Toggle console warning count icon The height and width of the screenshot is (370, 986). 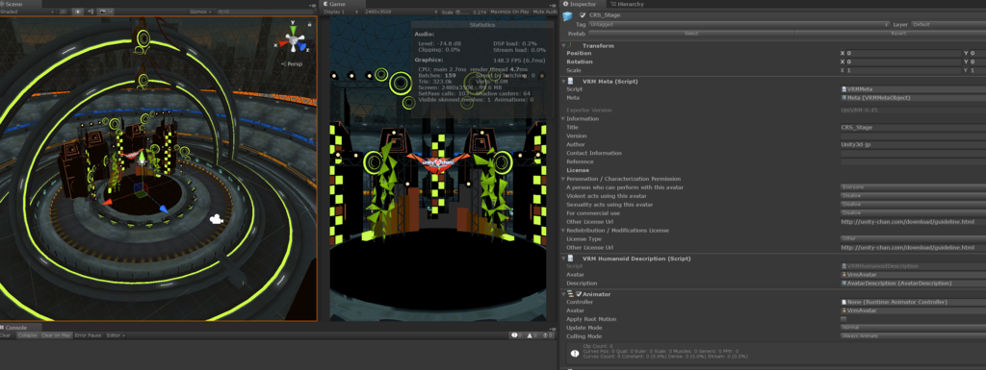tap(531, 335)
